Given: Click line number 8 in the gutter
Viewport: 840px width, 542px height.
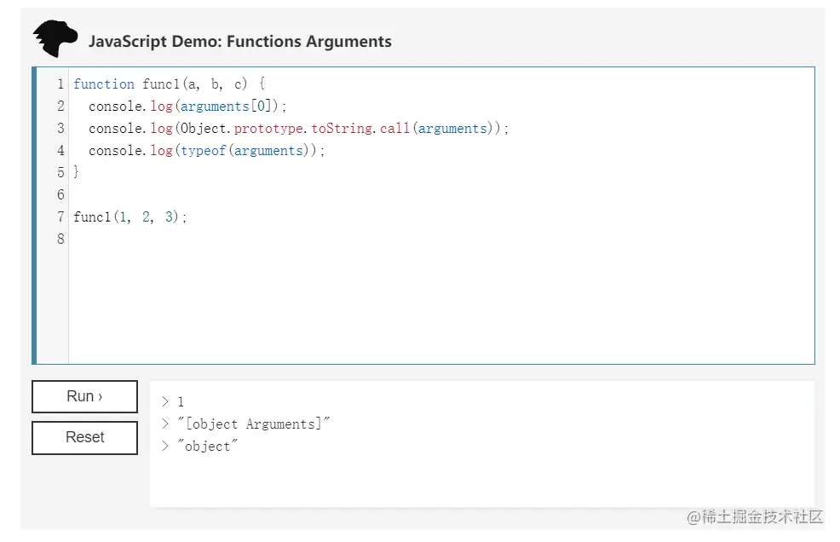Looking at the screenshot, I should [60, 239].
